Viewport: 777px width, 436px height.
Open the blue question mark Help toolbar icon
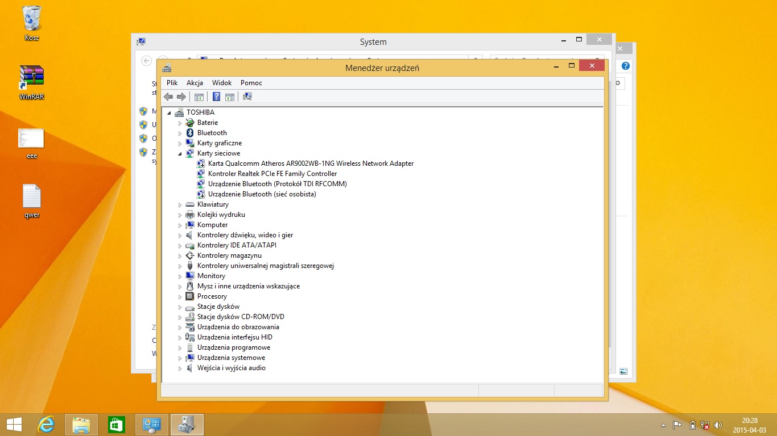pos(216,97)
